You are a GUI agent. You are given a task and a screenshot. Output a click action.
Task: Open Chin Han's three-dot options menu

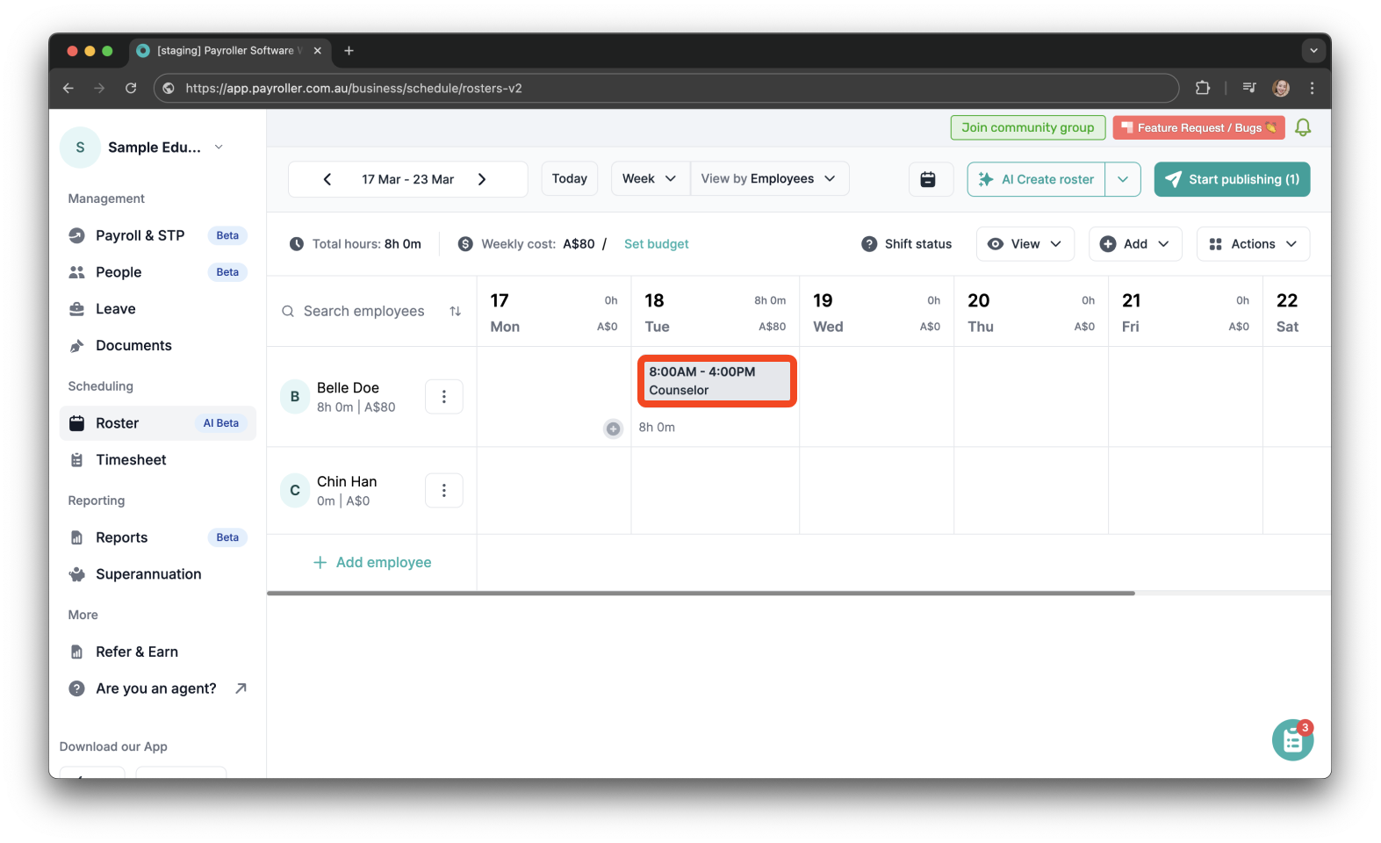[x=444, y=491]
